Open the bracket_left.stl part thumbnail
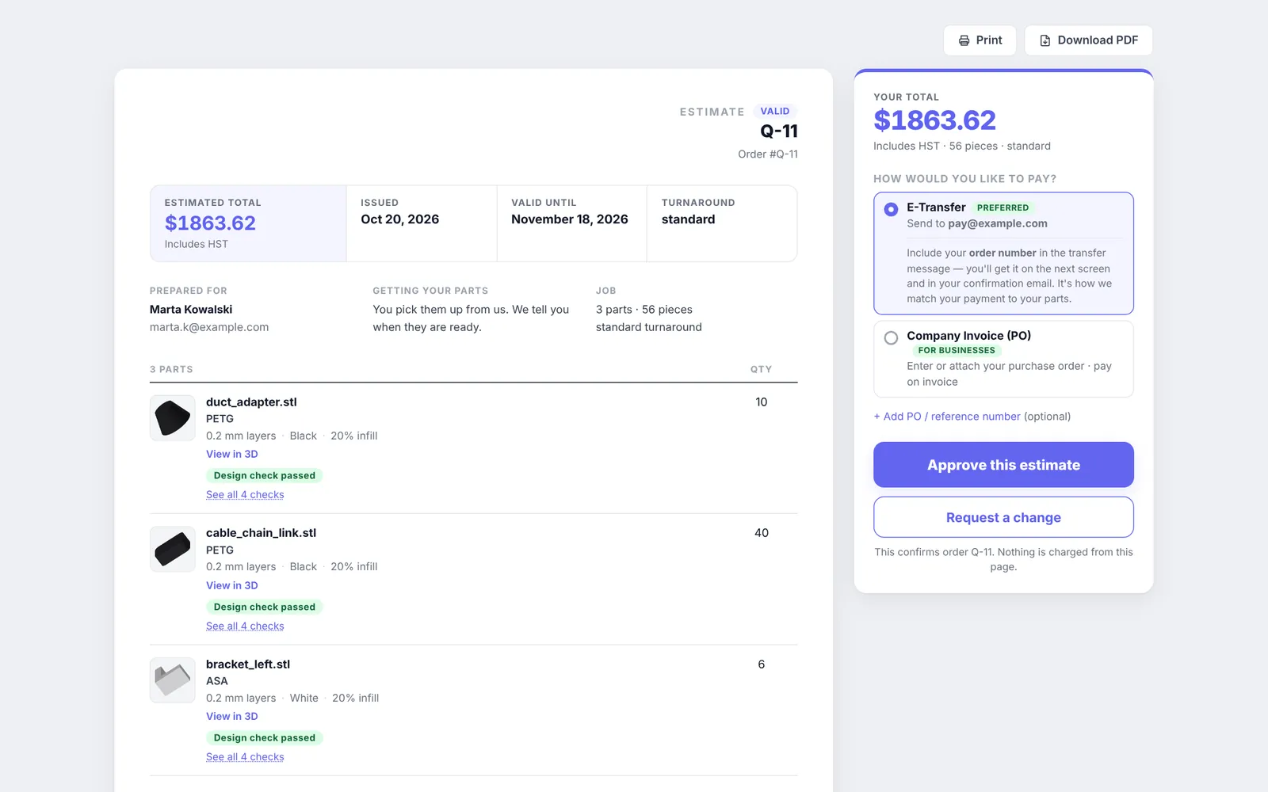This screenshot has height=792, width=1268. (173, 680)
